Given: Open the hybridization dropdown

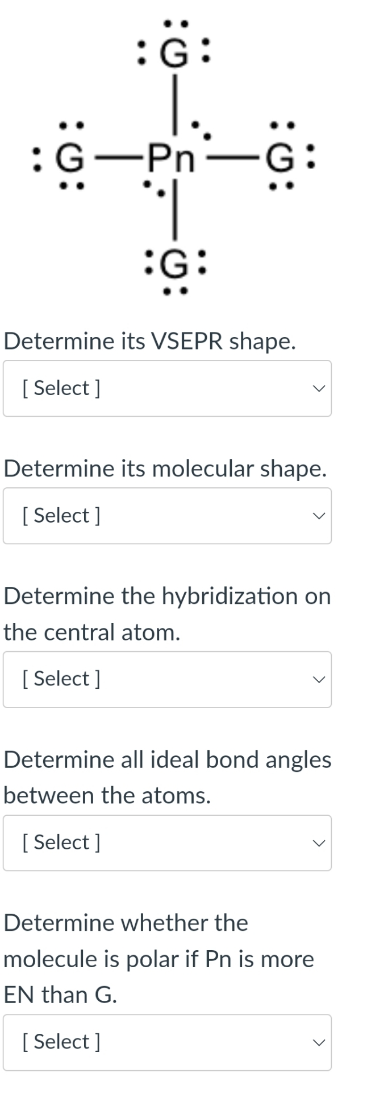Looking at the screenshot, I should [168, 679].
